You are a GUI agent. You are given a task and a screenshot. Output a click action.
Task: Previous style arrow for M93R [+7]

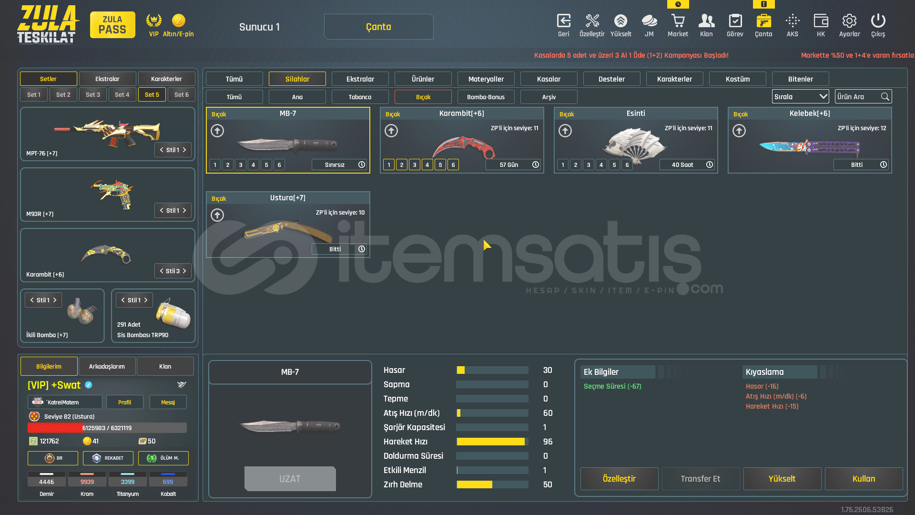click(161, 210)
